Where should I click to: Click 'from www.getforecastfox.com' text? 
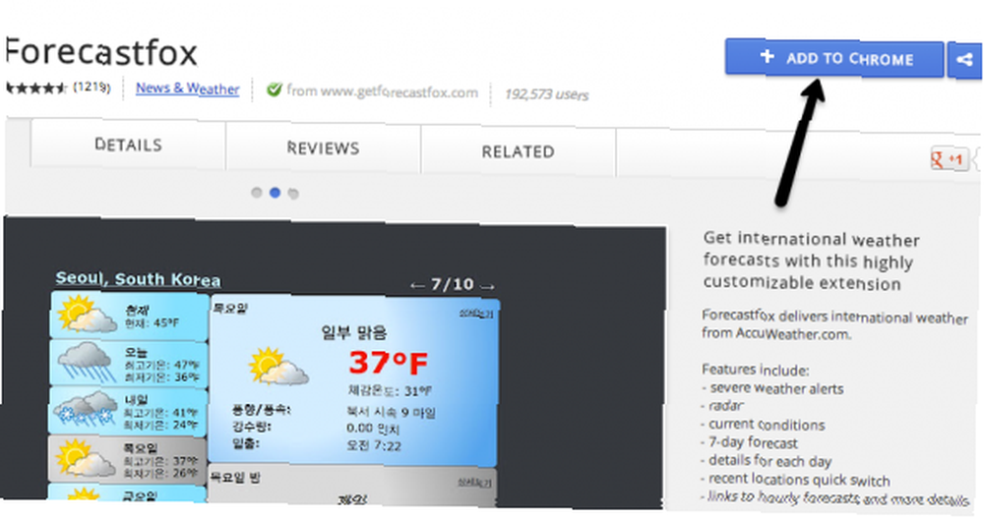tap(382, 91)
